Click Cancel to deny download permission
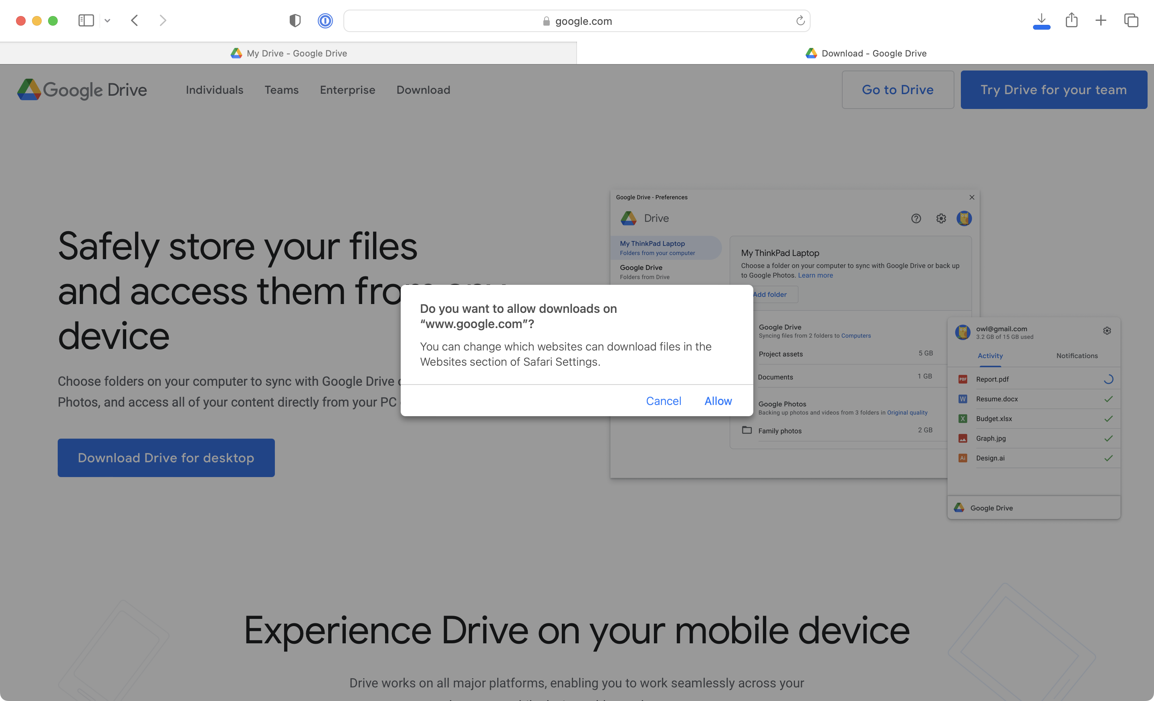 point(663,401)
